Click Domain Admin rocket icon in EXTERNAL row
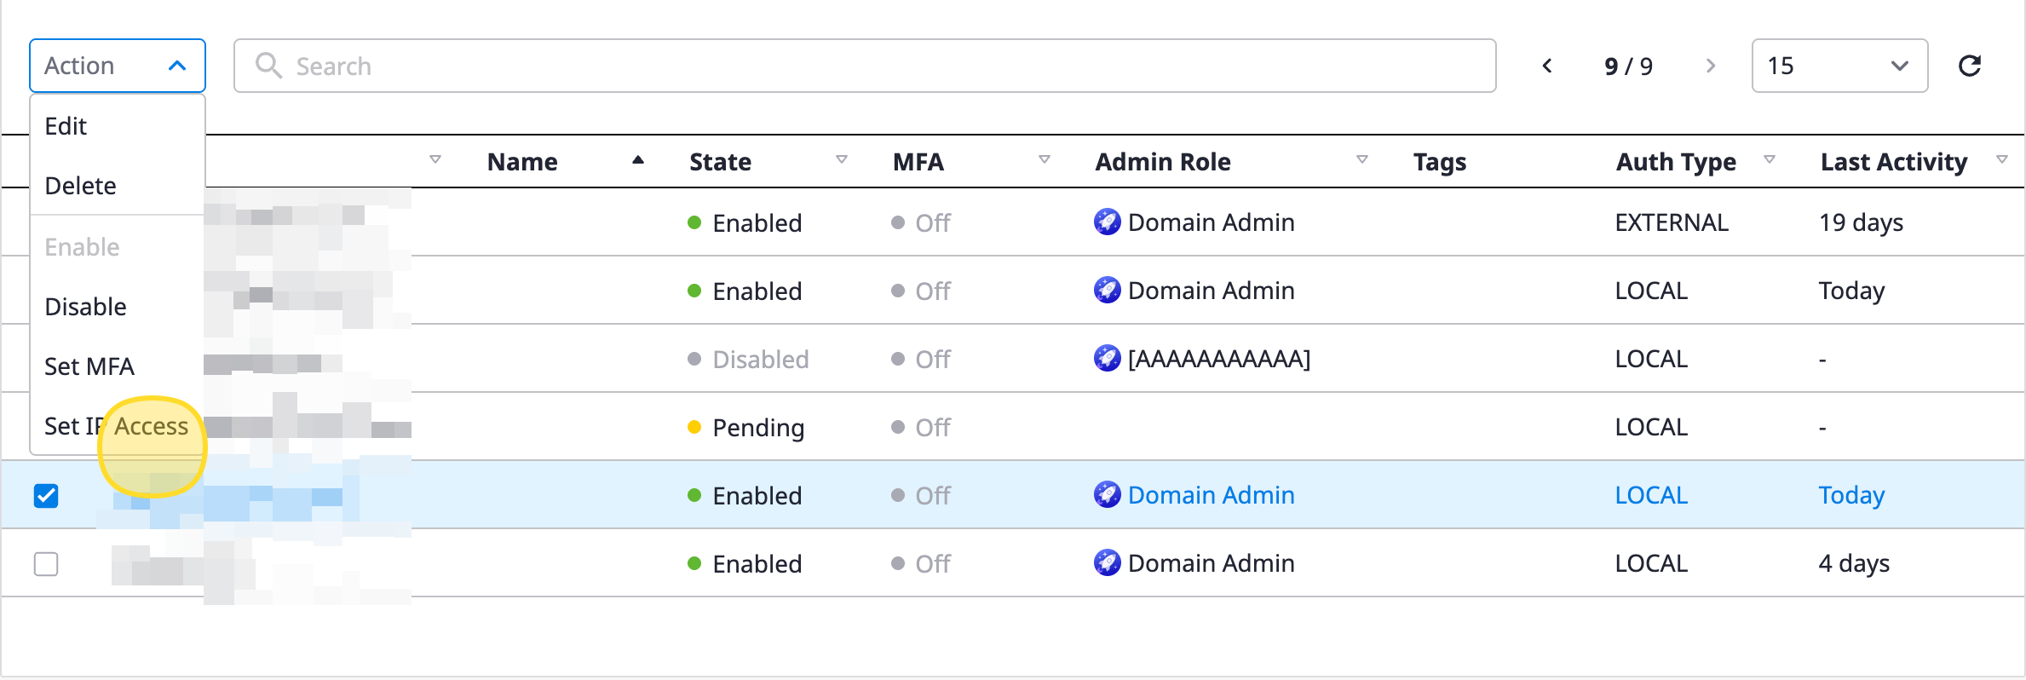 tap(1107, 222)
